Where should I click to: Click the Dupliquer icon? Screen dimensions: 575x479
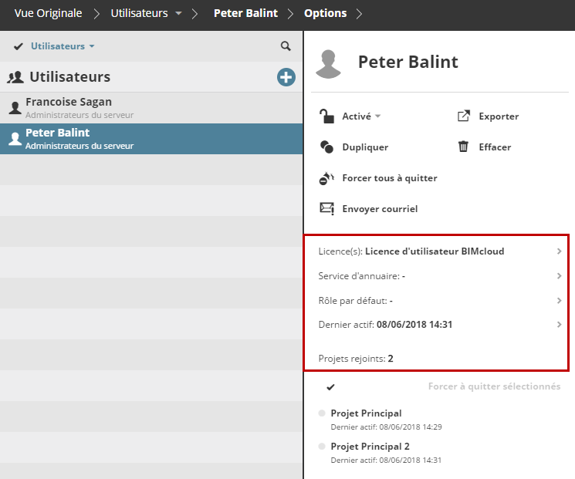(x=326, y=147)
